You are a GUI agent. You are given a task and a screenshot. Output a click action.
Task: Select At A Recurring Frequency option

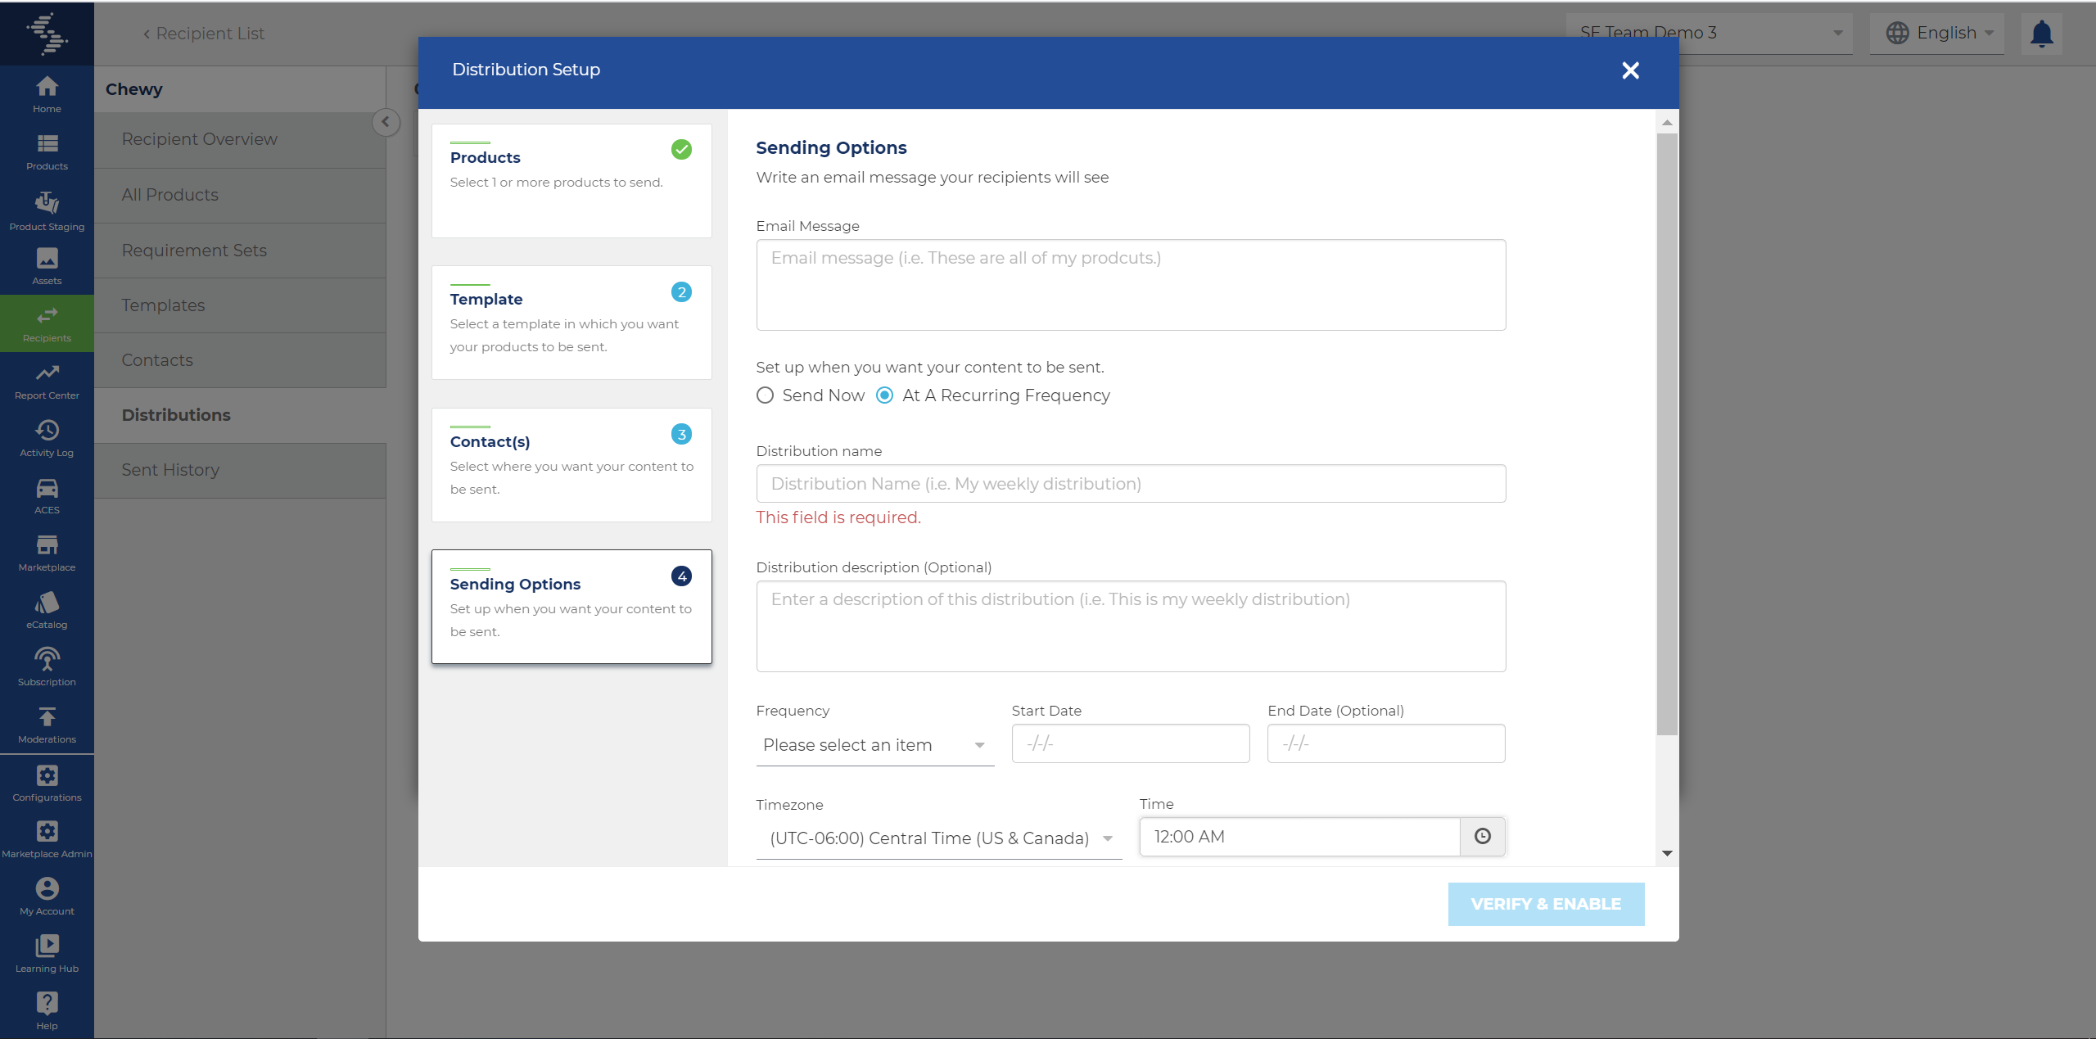(885, 395)
